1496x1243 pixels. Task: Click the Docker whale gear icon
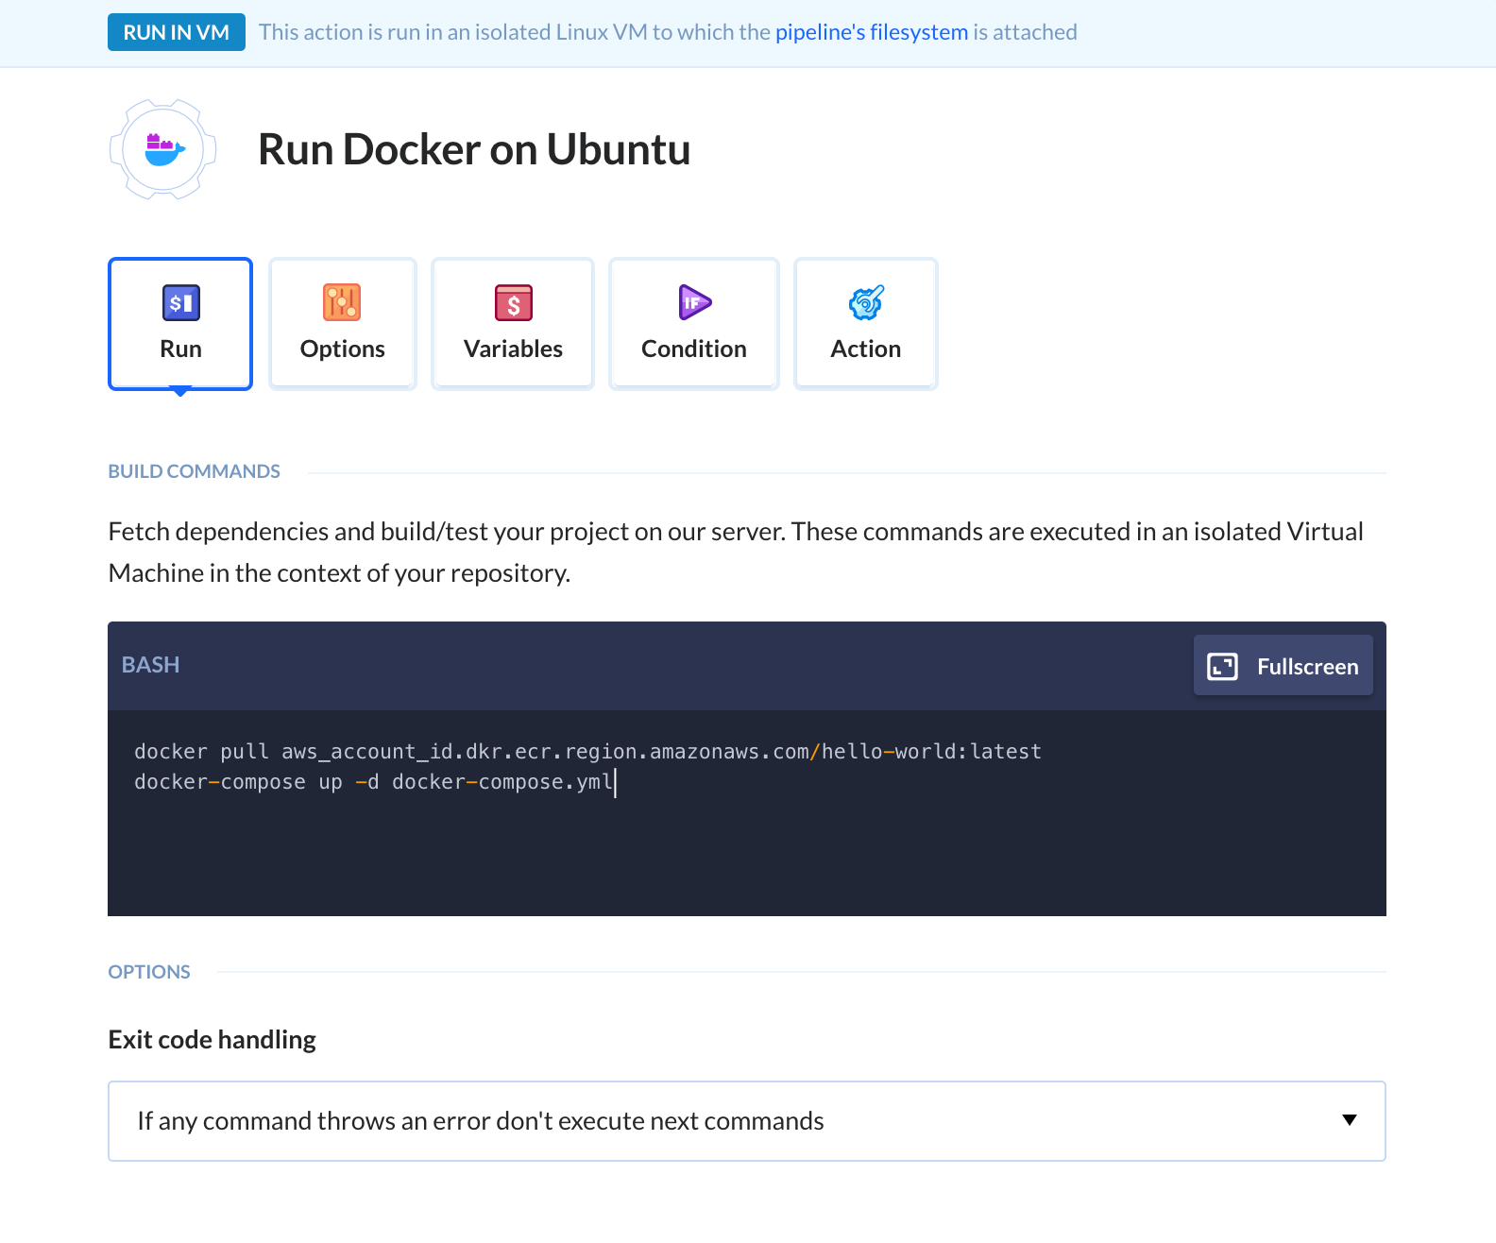tap(163, 149)
